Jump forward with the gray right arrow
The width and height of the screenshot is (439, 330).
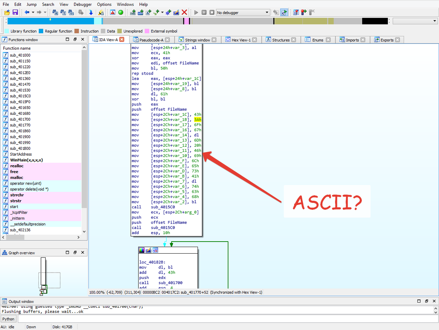pyautogui.click(x=39, y=12)
